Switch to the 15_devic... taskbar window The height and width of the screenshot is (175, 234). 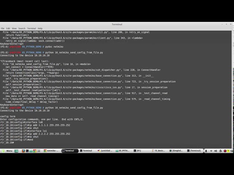tap(159, 151)
